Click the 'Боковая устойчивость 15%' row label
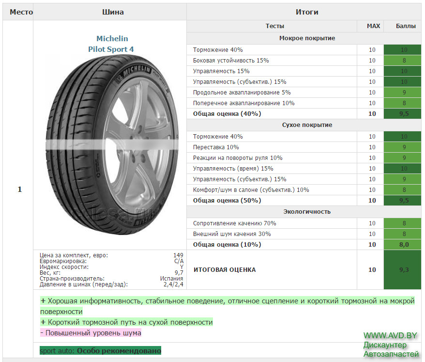The width and height of the screenshot is (425, 362). point(231,61)
